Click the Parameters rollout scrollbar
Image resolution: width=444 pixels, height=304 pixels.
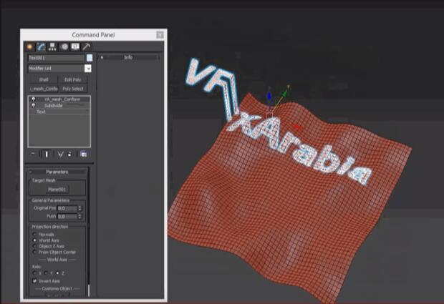click(x=89, y=290)
